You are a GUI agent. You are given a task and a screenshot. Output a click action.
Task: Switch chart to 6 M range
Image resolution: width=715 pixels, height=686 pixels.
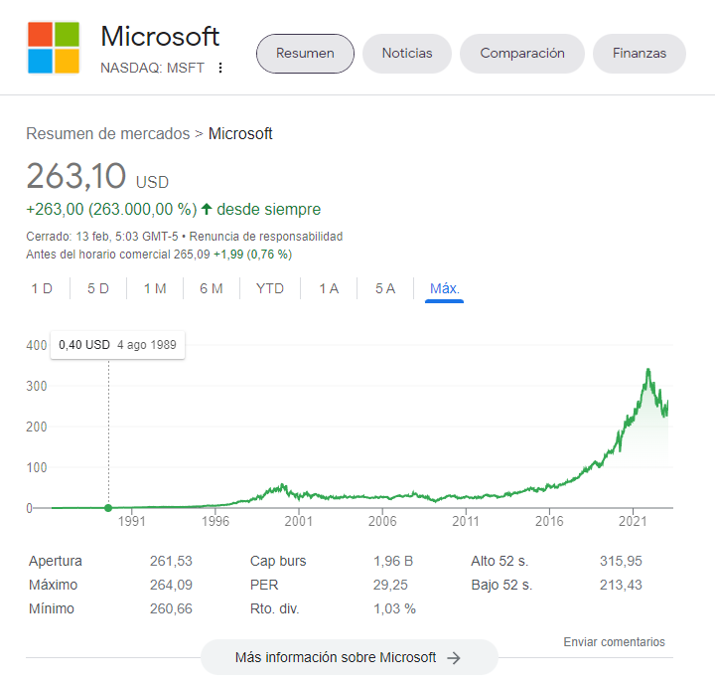coord(212,288)
